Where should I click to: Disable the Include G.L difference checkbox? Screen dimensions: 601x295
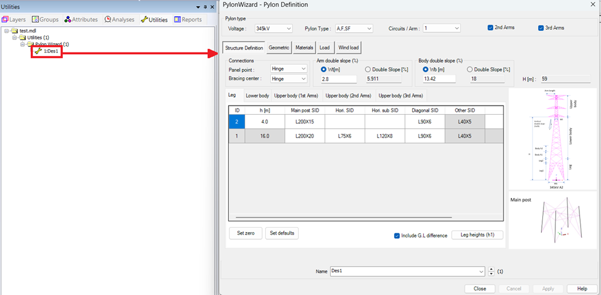tap(397, 235)
